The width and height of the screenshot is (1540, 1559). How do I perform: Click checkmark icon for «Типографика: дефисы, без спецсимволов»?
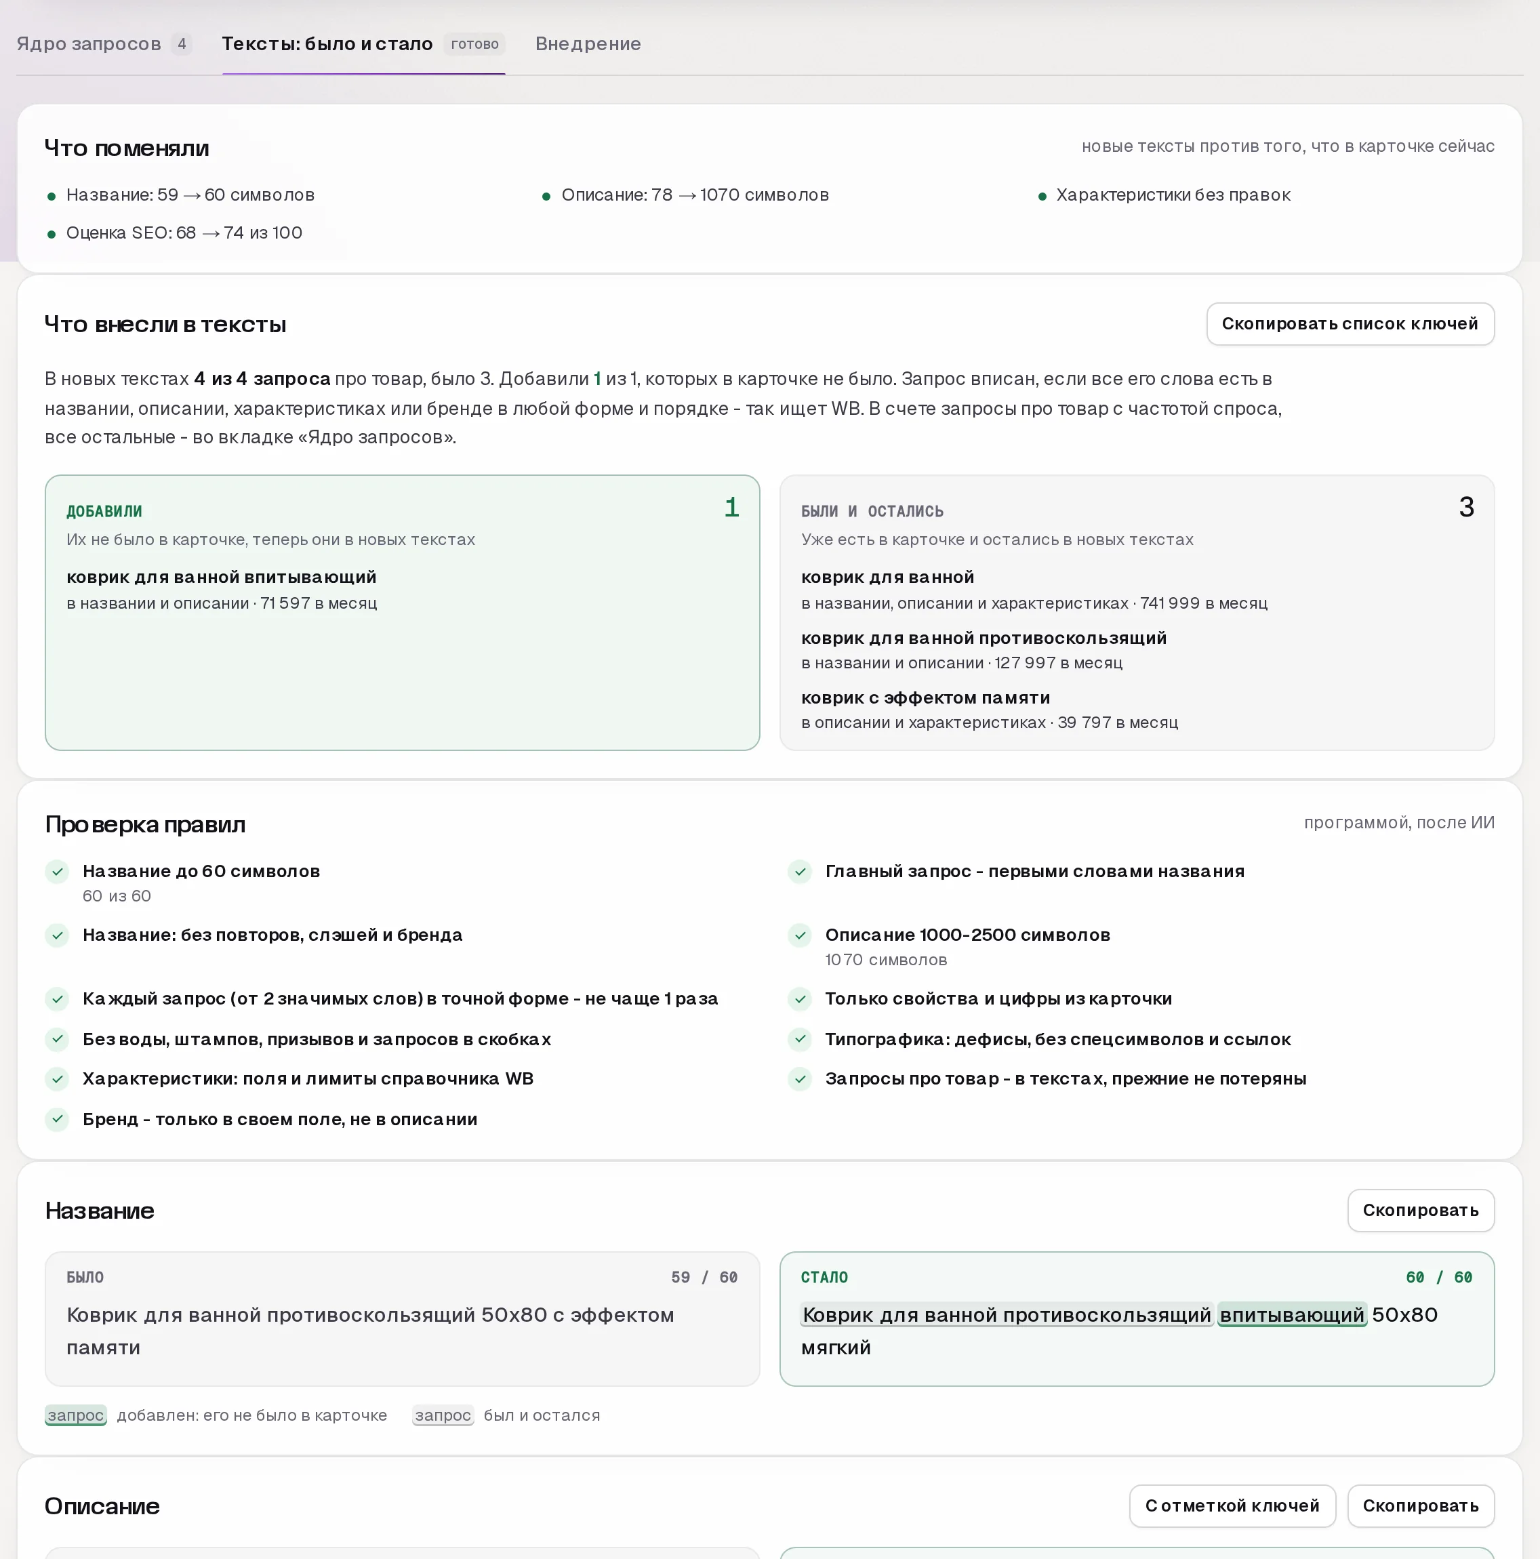800,1038
